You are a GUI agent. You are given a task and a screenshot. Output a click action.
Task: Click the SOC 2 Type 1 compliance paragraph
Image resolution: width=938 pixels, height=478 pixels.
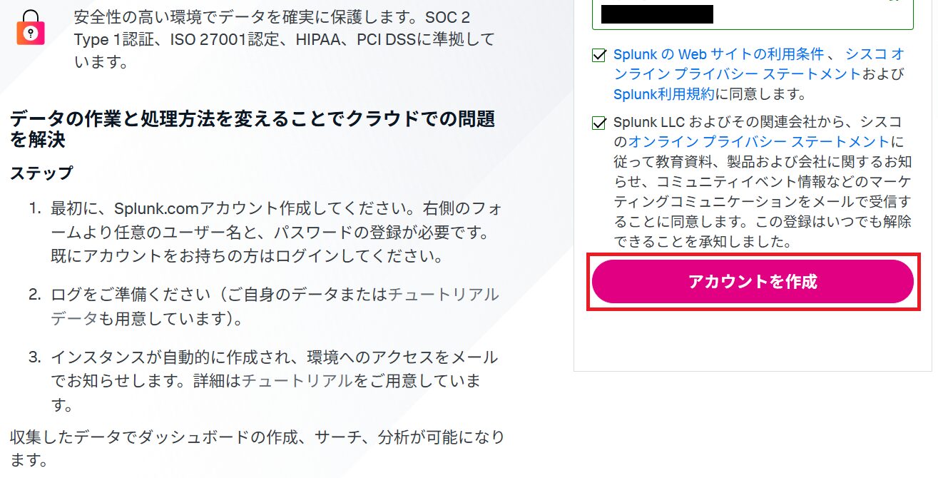coord(284,39)
